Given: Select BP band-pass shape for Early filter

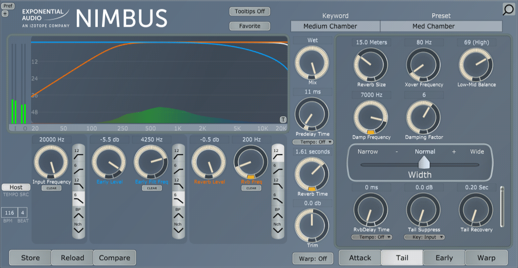Looking at the screenshot, I should coord(178,214).
